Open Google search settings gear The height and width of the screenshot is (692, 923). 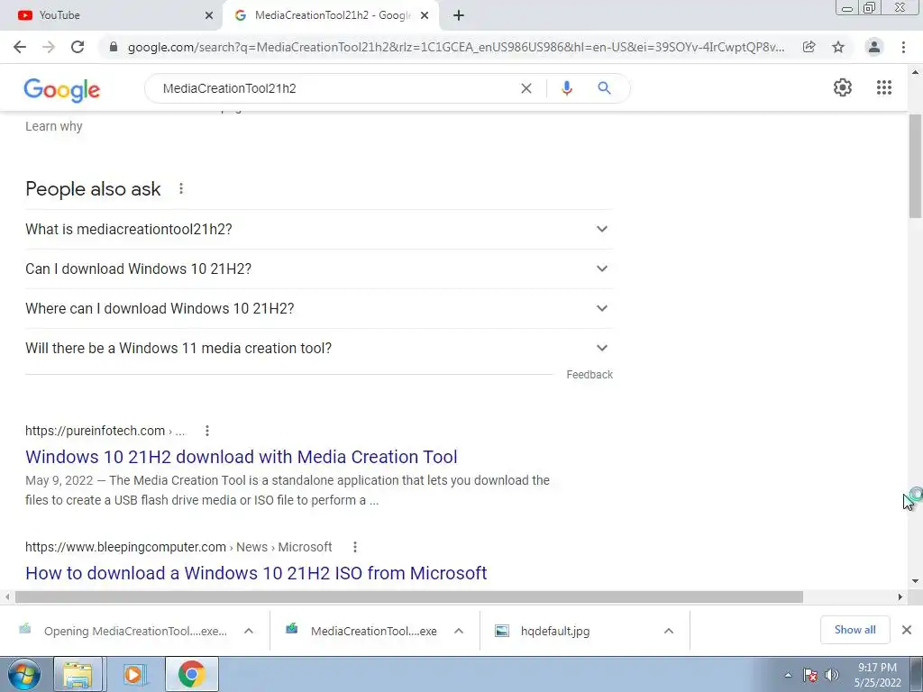pyautogui.click(x=843, y=87)
